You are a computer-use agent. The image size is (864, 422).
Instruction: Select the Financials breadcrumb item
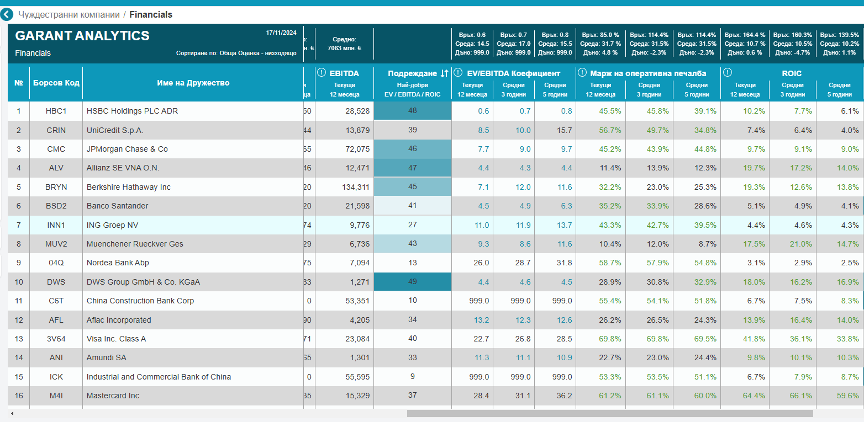(x=151, y=15)
